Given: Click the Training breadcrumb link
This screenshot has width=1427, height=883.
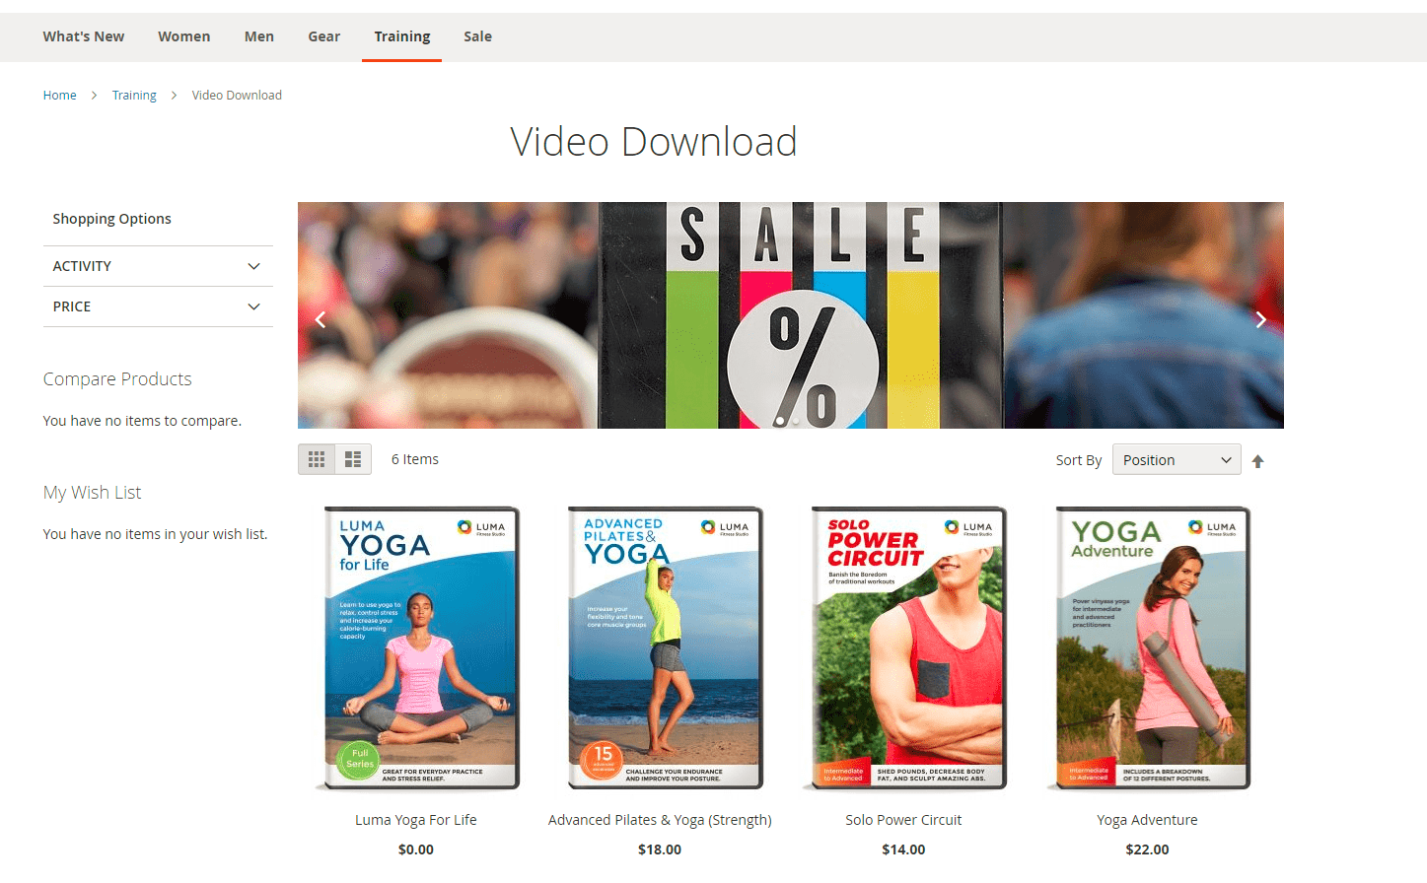Looking at the screenshot, I should coord(134,96).
